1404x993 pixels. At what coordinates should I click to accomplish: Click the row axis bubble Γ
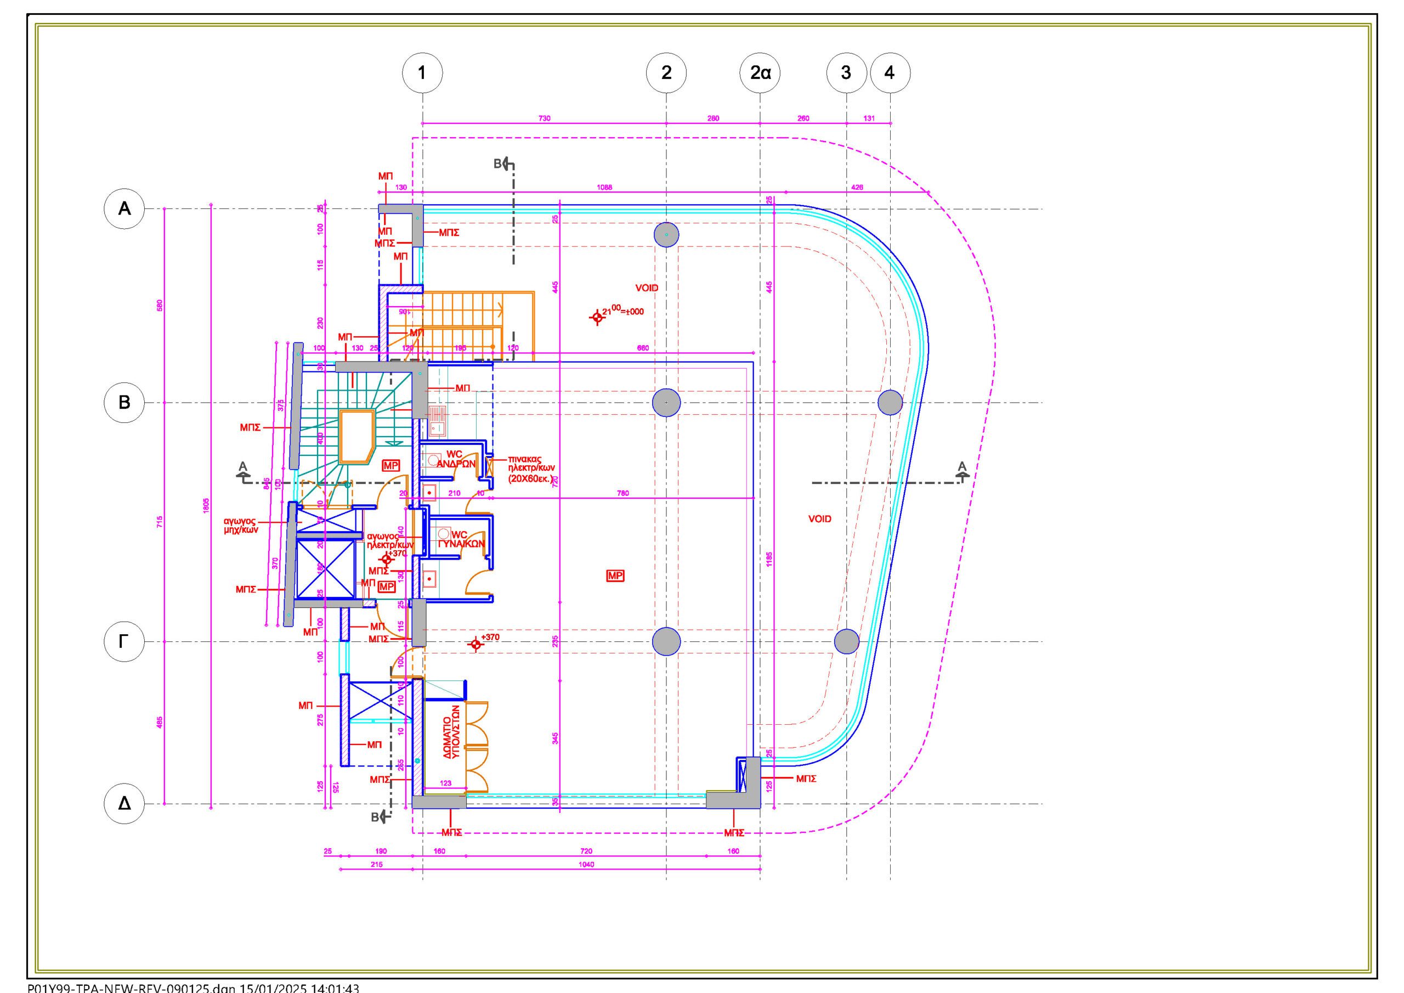tap(124, 641)
